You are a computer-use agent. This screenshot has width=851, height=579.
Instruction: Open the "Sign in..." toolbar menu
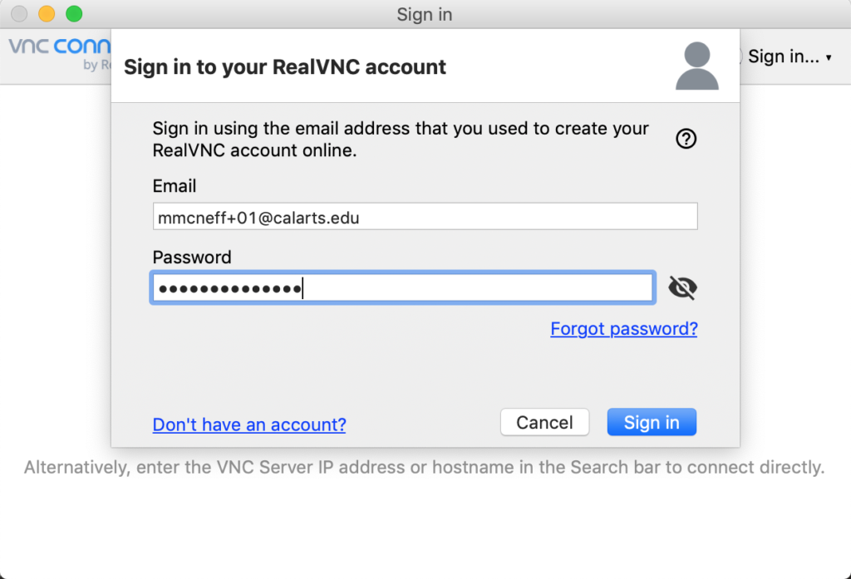783,56
